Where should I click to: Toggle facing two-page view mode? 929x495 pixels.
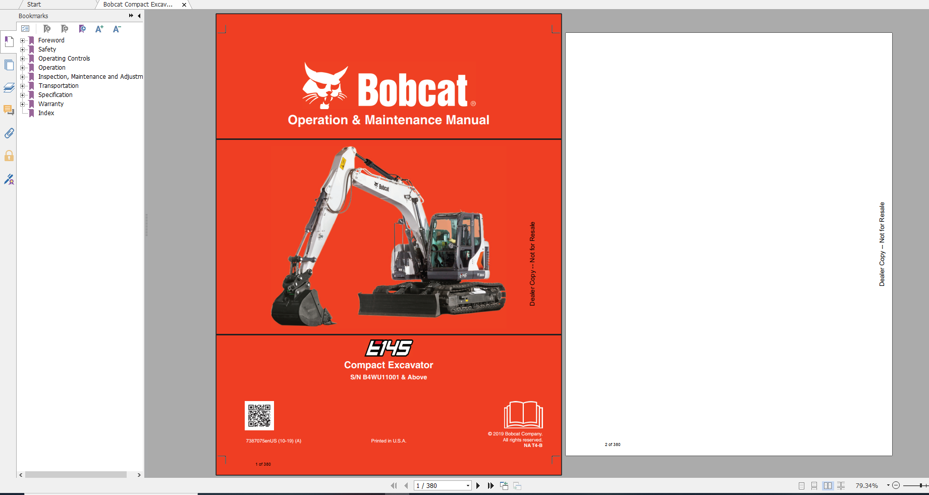828,485
